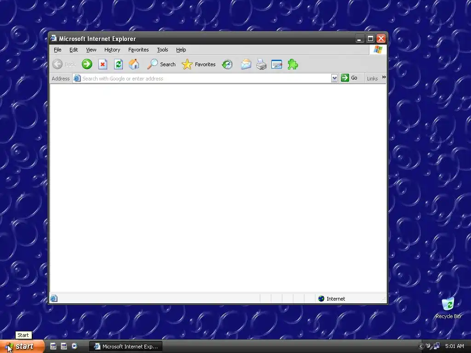
Task: Open the Recycle Bin desktop icon
Action: tap(448, 307)
